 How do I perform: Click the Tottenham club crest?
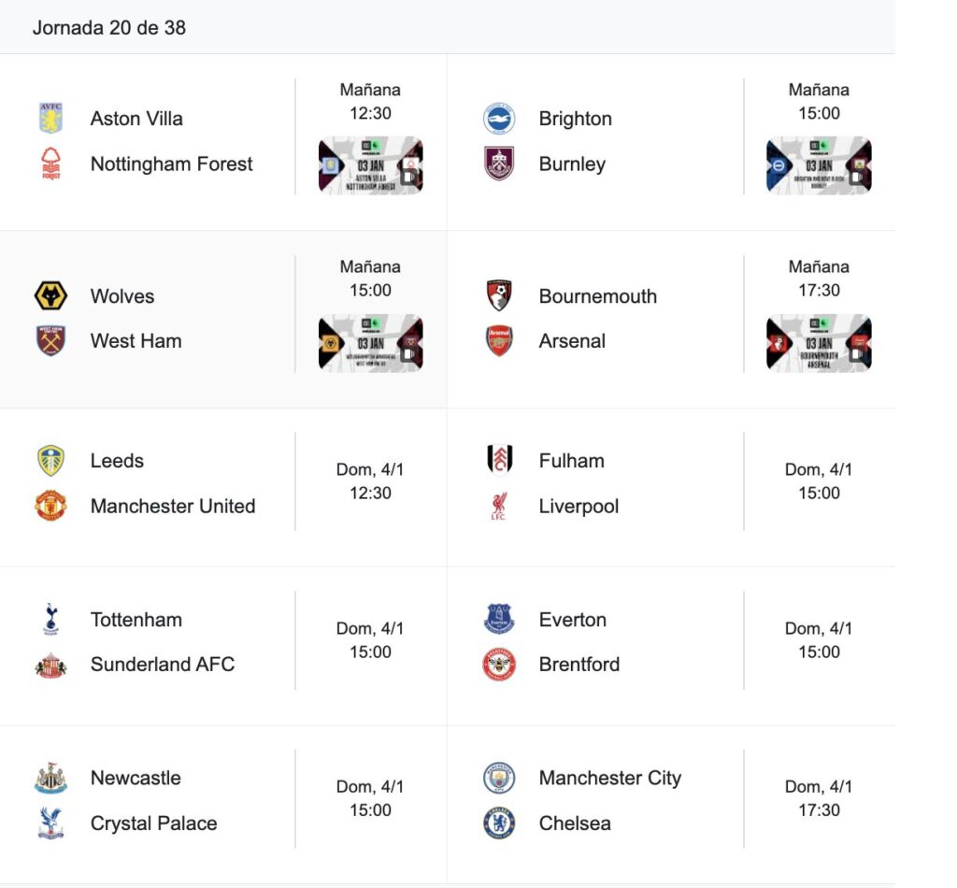50,620
